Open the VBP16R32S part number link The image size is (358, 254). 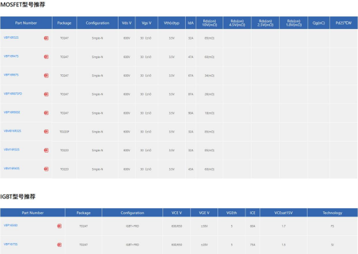pyautogui.click(x=11, y=37)
